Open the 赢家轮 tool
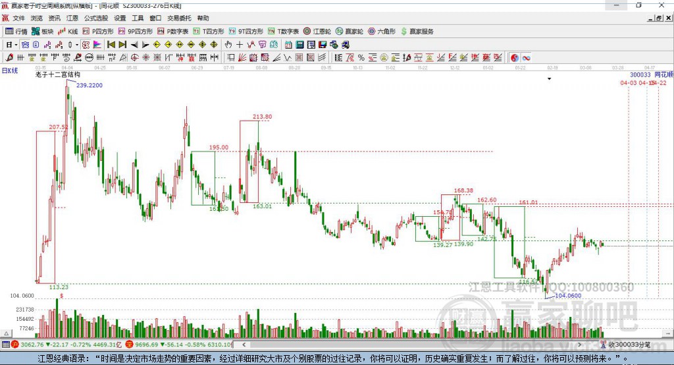The image size is (674, 365). (350, 32)
